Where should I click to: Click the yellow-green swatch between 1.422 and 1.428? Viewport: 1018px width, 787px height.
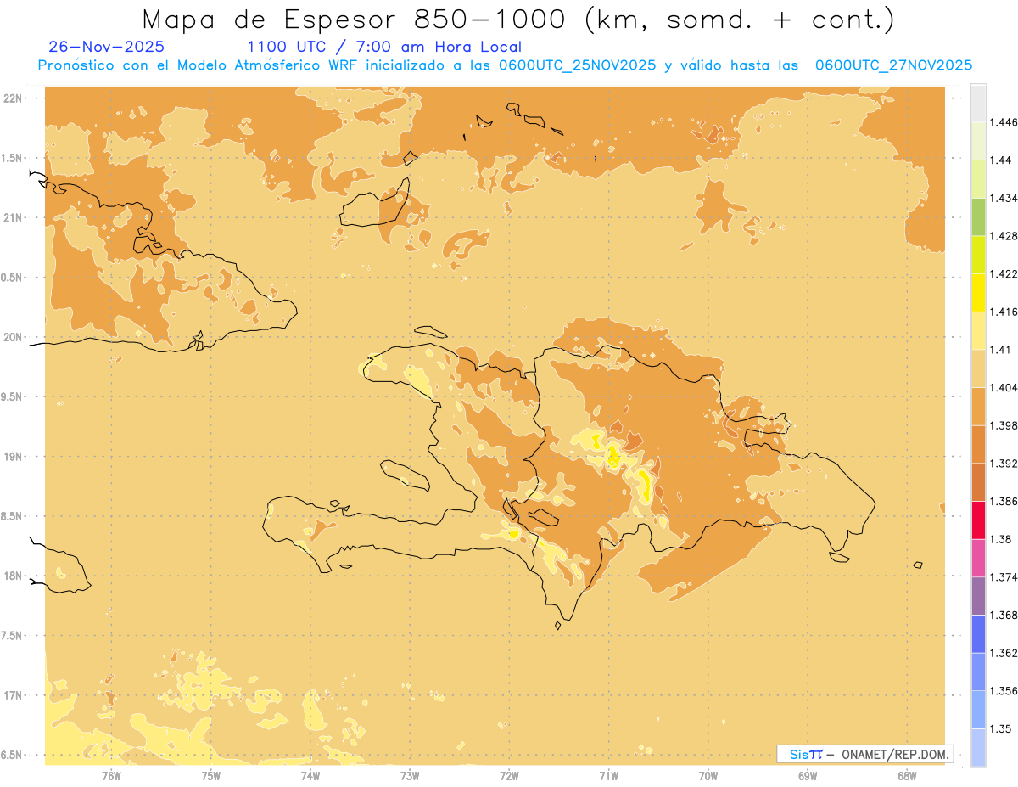(978, 255)
